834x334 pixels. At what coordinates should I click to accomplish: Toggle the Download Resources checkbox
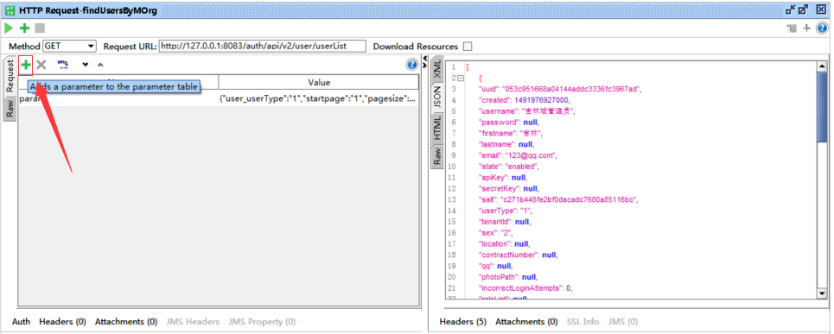click(468, 47)
